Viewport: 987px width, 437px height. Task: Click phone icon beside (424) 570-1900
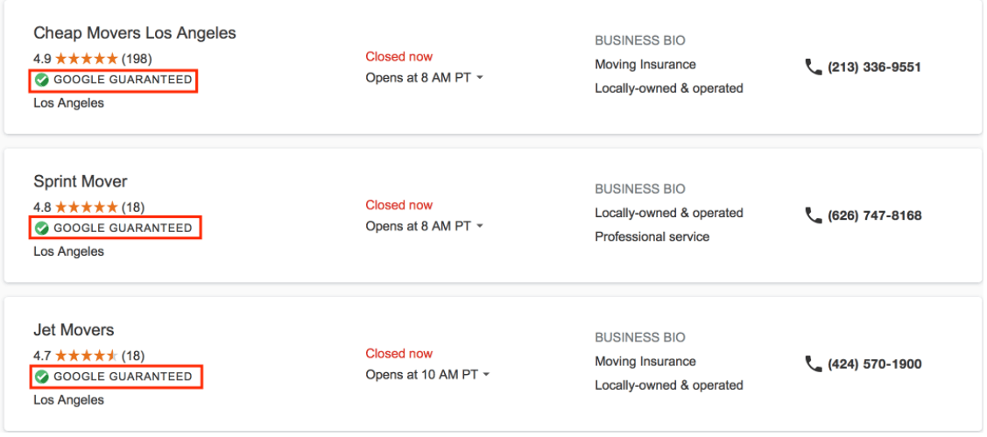(x=814, y=364)
